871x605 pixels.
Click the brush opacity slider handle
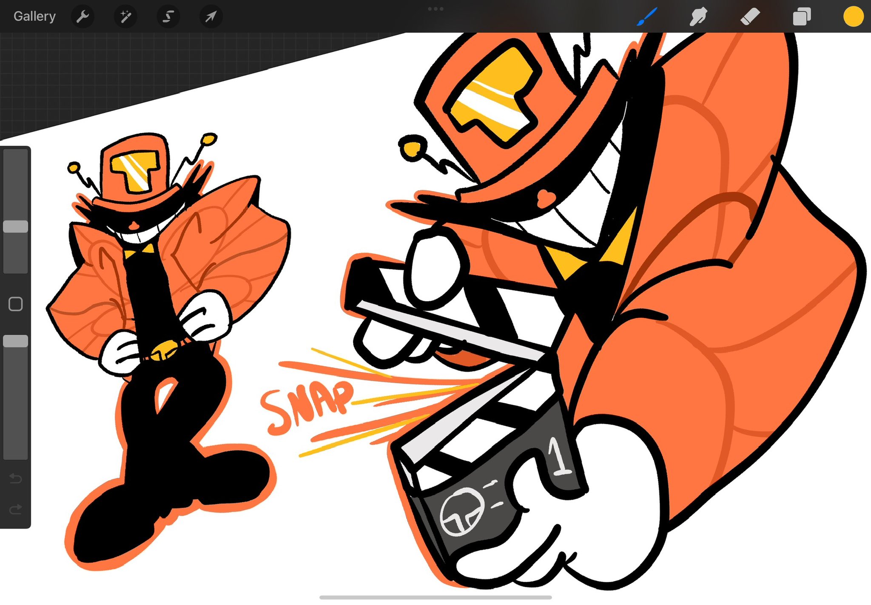tap(16, 341)
